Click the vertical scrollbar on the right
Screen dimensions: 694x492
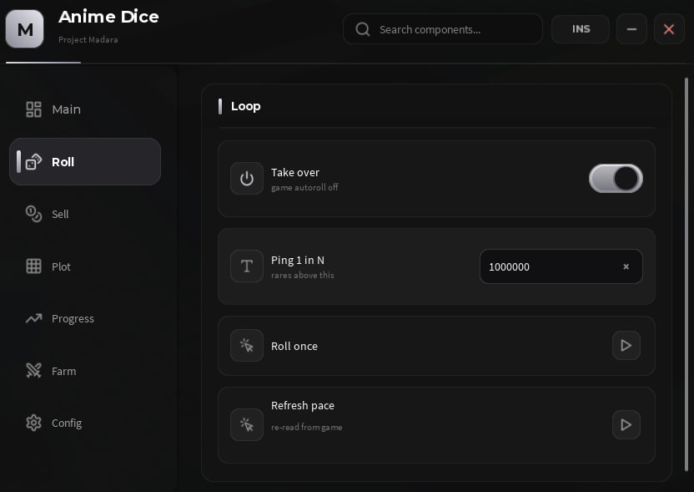pyautogui.click(x=686, y=275)
